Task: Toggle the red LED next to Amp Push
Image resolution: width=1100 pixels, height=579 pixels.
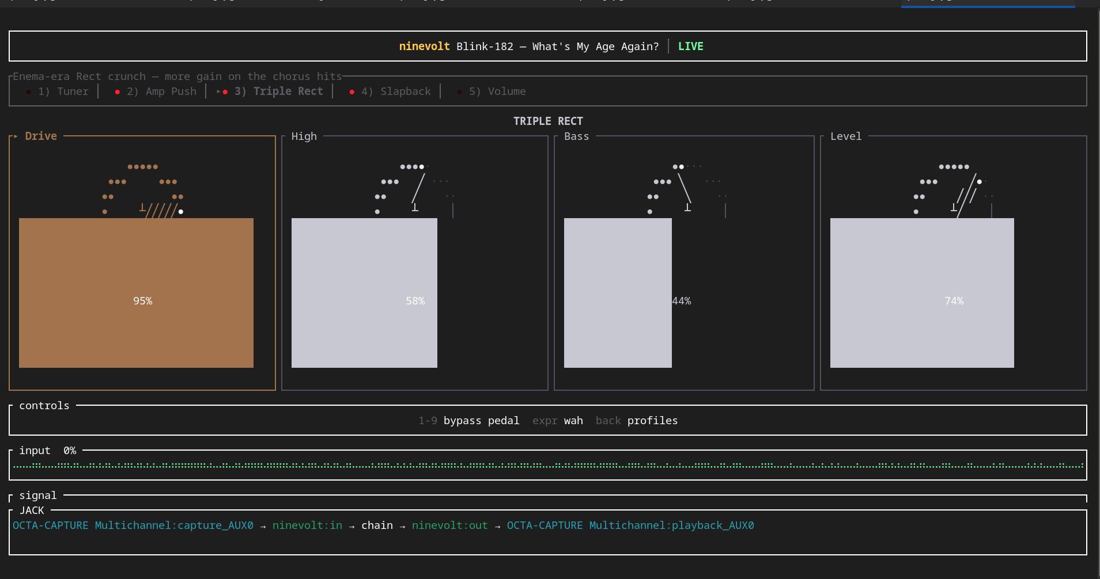Action: pyautogui.click(x=118, y=92)
